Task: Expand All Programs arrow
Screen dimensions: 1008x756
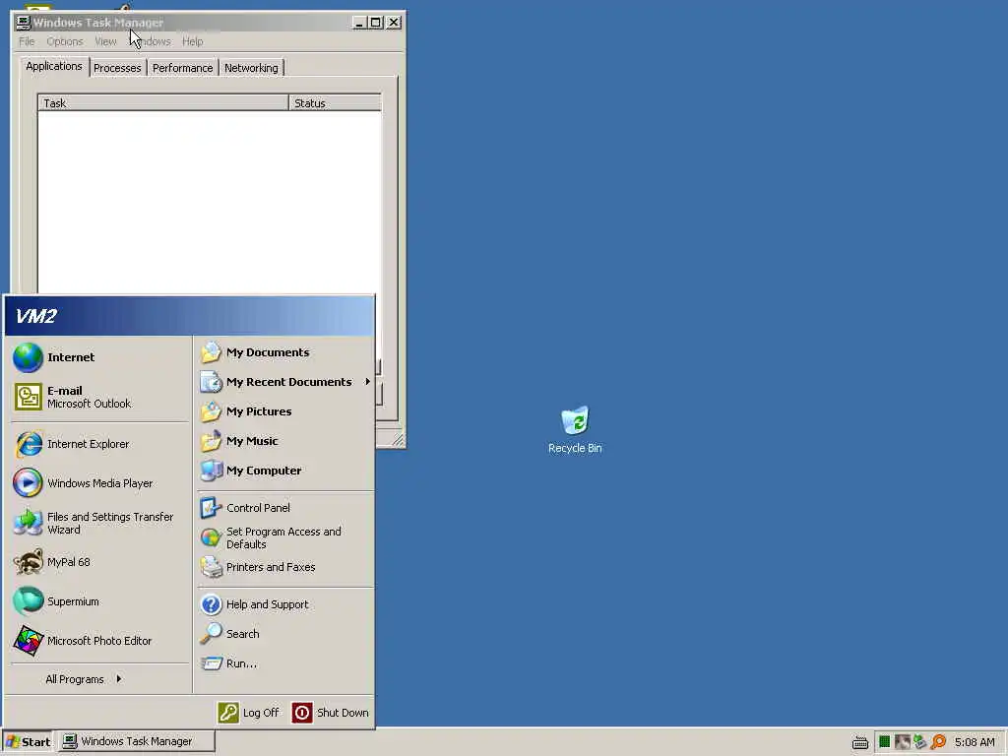Action: pyautogui.click(x=119, y=679)
